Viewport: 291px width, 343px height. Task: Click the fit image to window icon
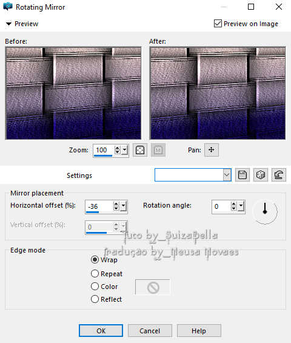(x=140, y=150)
